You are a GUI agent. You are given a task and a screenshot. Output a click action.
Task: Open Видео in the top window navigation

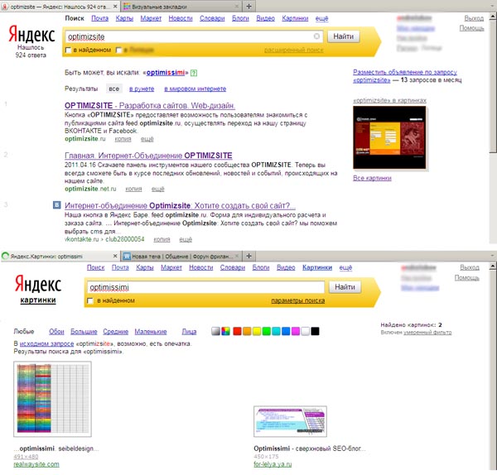[x=265, y=18]
